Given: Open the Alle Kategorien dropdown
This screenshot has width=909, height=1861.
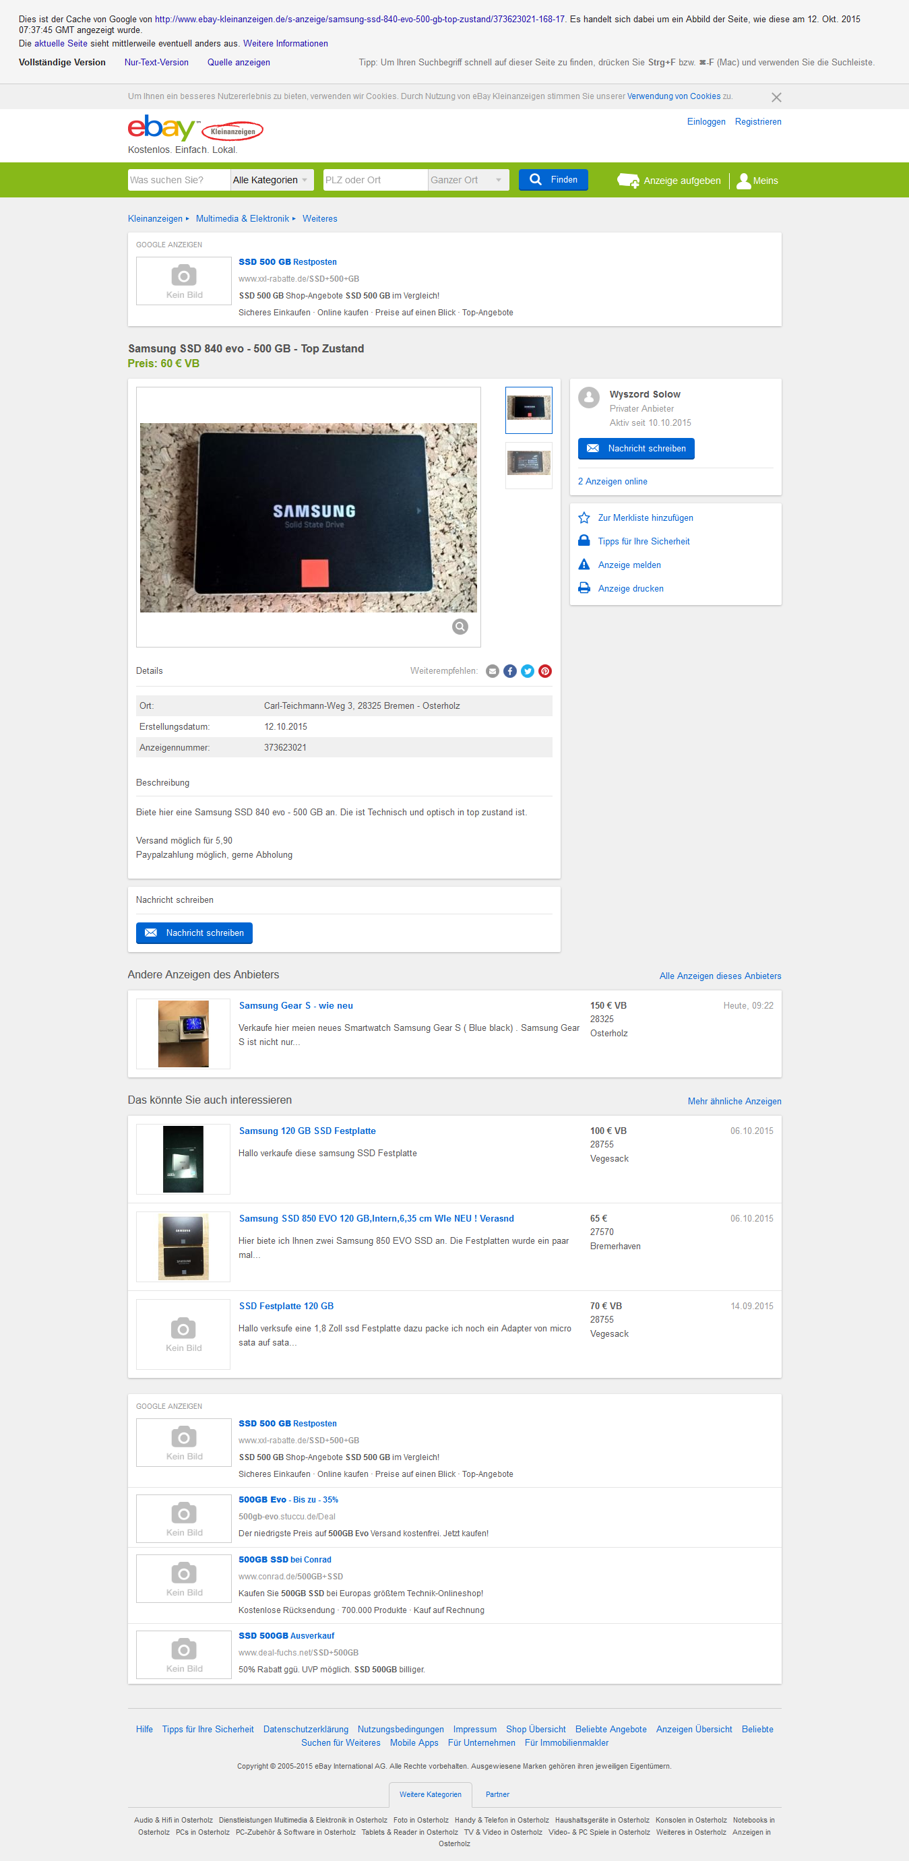Looking at the screenshot, I should [272, 180].
